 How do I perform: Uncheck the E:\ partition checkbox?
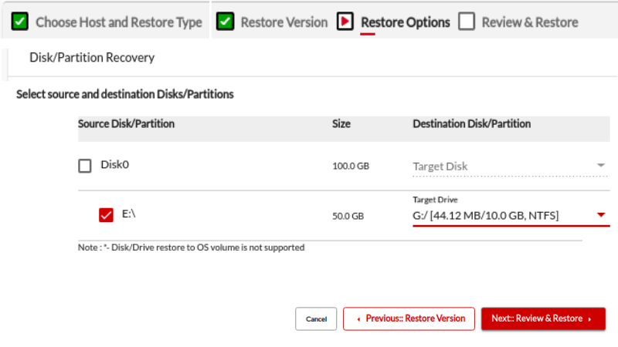[x=107, y=215]
